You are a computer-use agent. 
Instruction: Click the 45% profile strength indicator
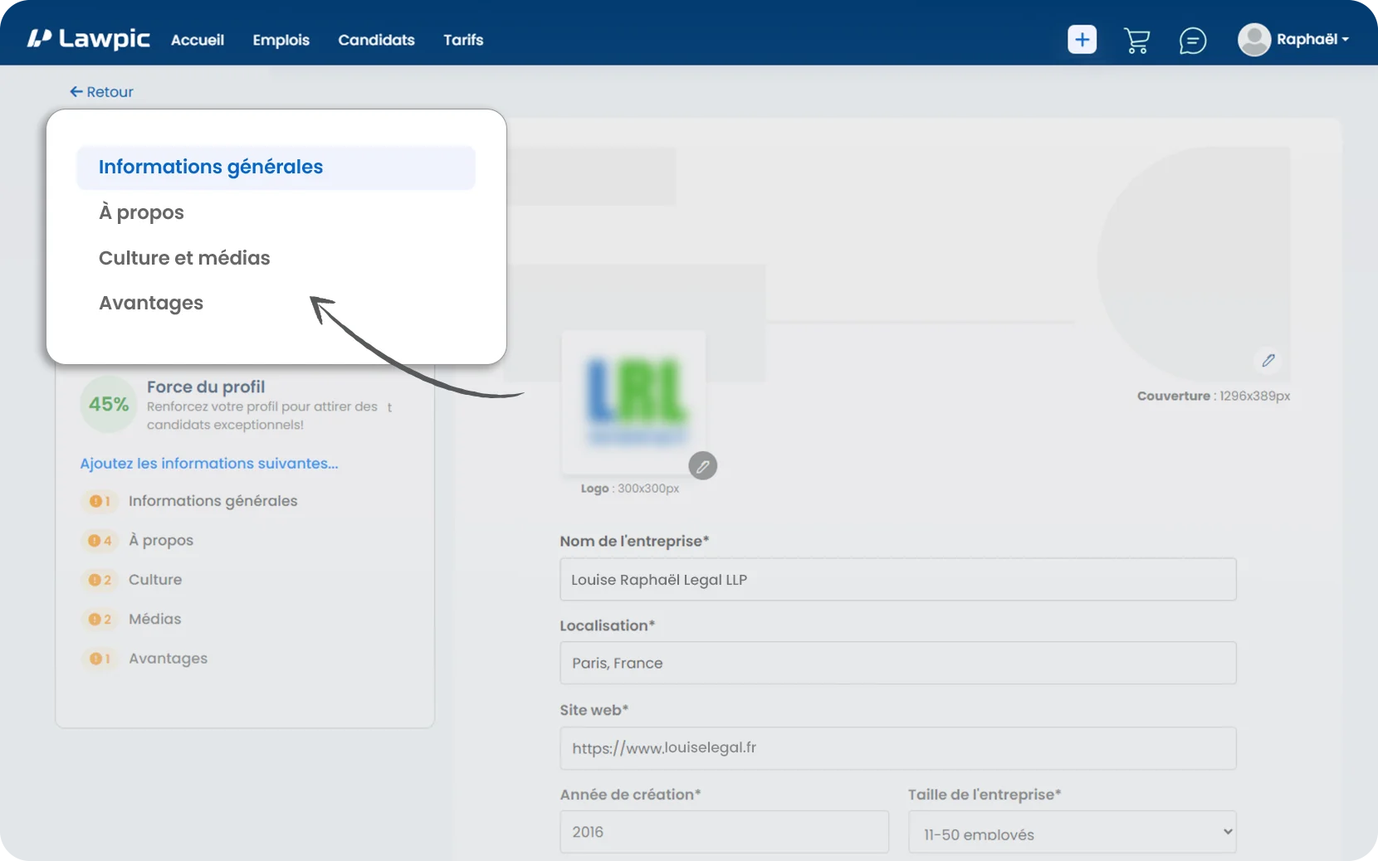(x=109, y=404)
